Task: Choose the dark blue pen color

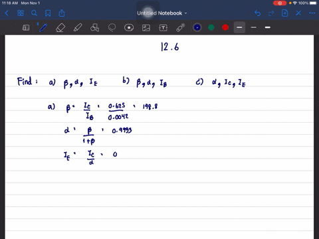Action: coord(197,27)
